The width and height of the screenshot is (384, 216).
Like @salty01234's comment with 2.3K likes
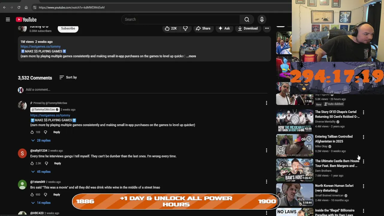click(32, 163)
